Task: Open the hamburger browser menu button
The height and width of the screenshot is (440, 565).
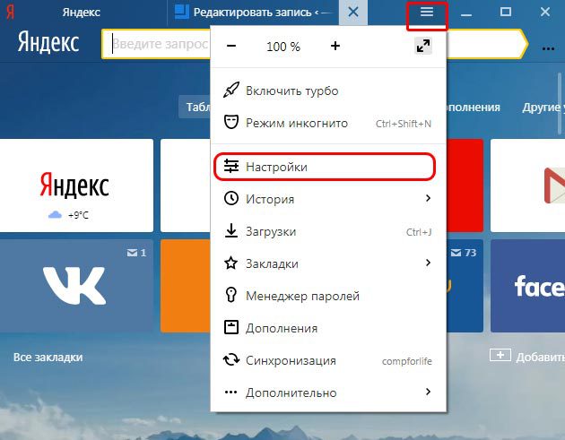Action: [x=427, y=13]
